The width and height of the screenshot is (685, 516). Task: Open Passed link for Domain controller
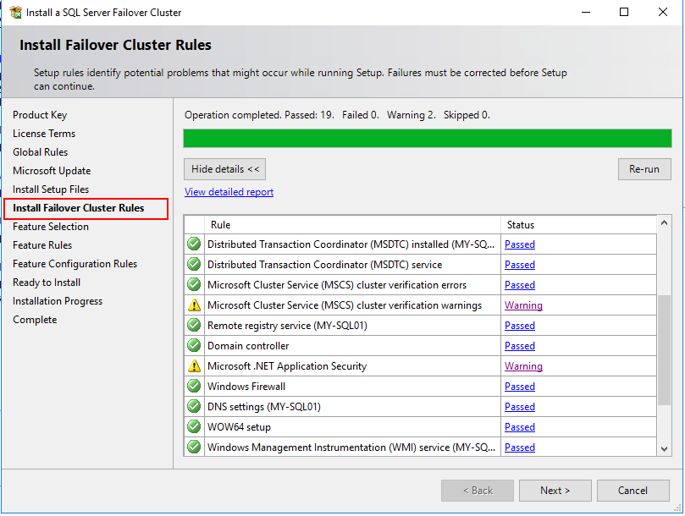(x=520, y=346)
